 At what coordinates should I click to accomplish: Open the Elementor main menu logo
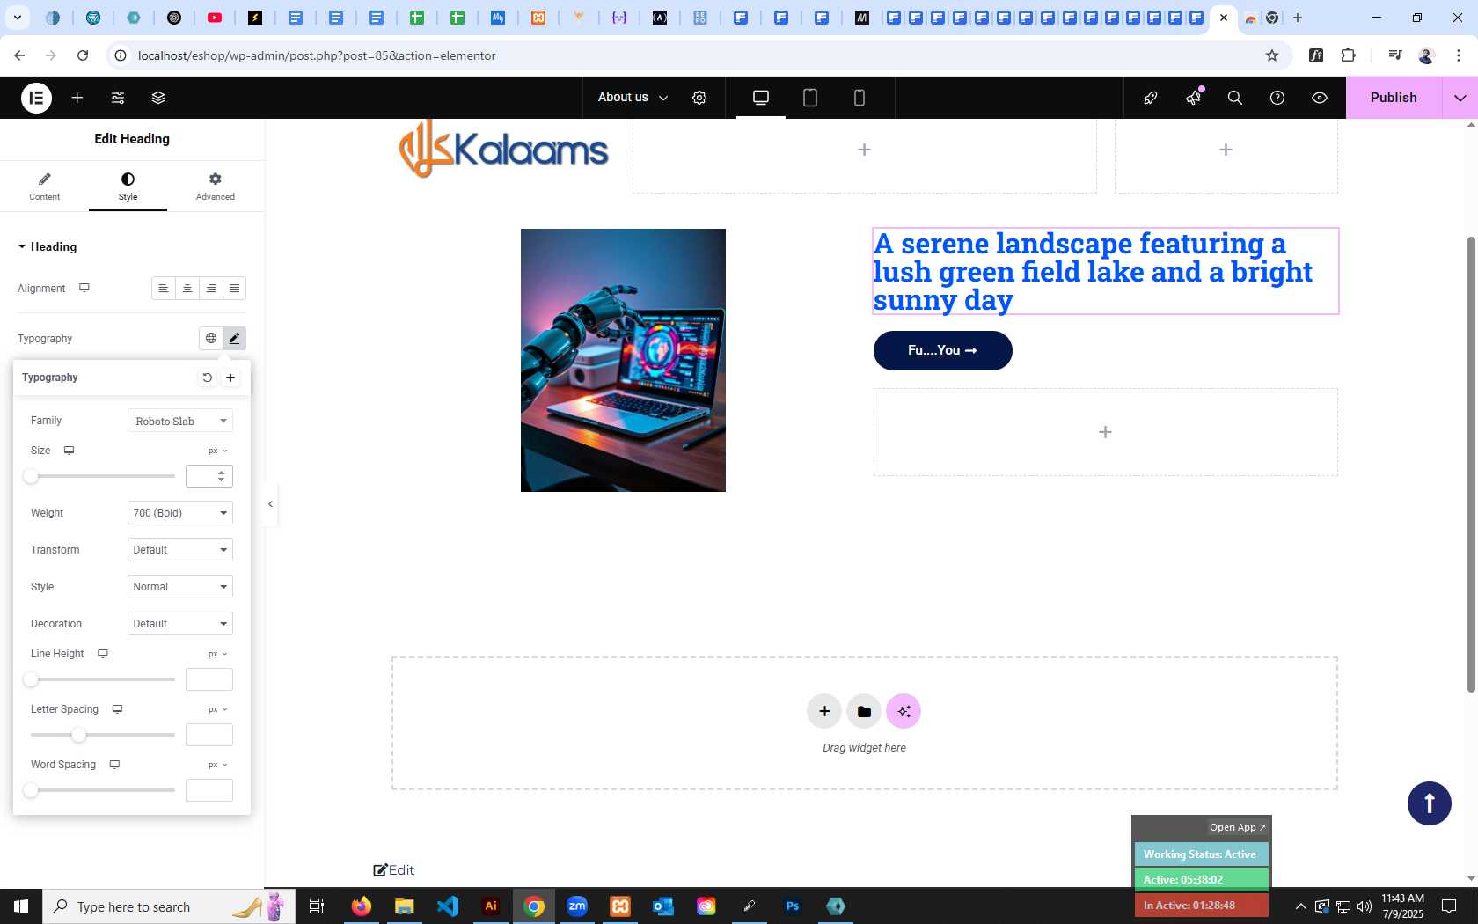tap(36, 98)
